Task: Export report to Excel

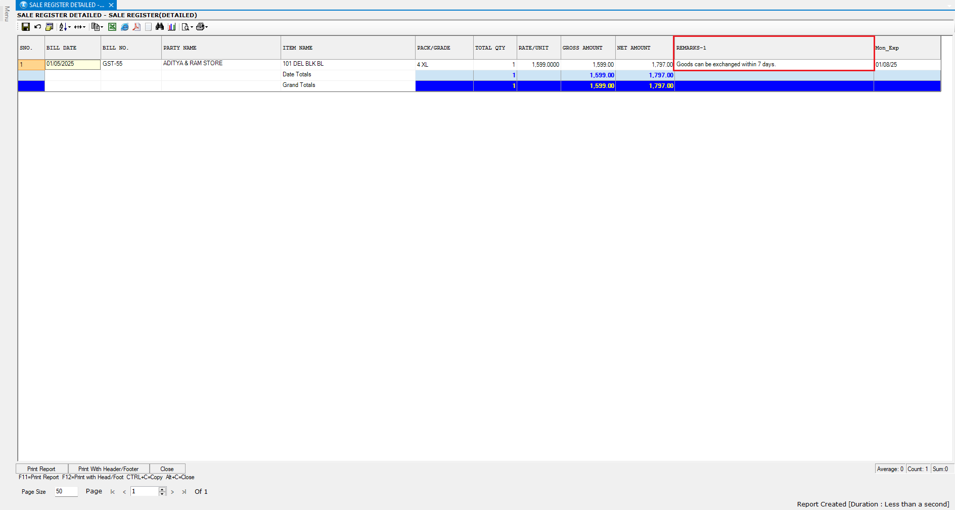Action: point(112,27)
